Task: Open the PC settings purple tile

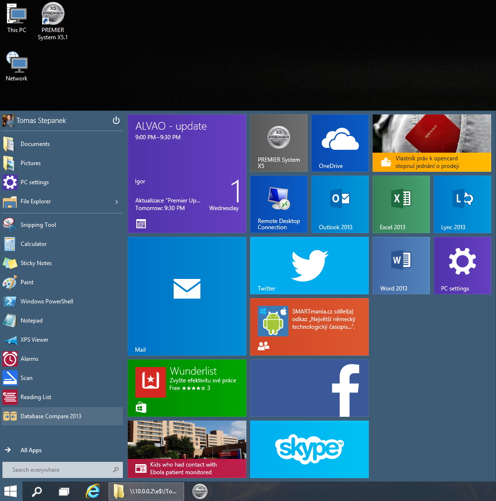Action: 463,266
